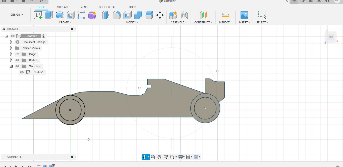This screenshot has height=167, width=343.
Task: Expand the Bodies folder
Action: pyautogui.click(x=11, y=60)
